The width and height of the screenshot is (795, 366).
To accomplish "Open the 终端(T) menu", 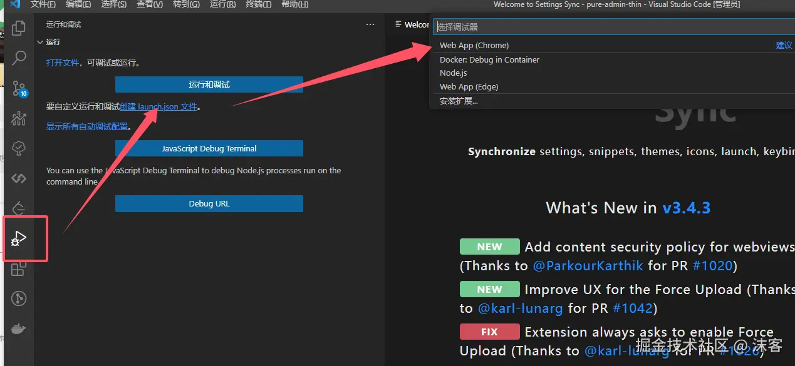I will (259, 4).
